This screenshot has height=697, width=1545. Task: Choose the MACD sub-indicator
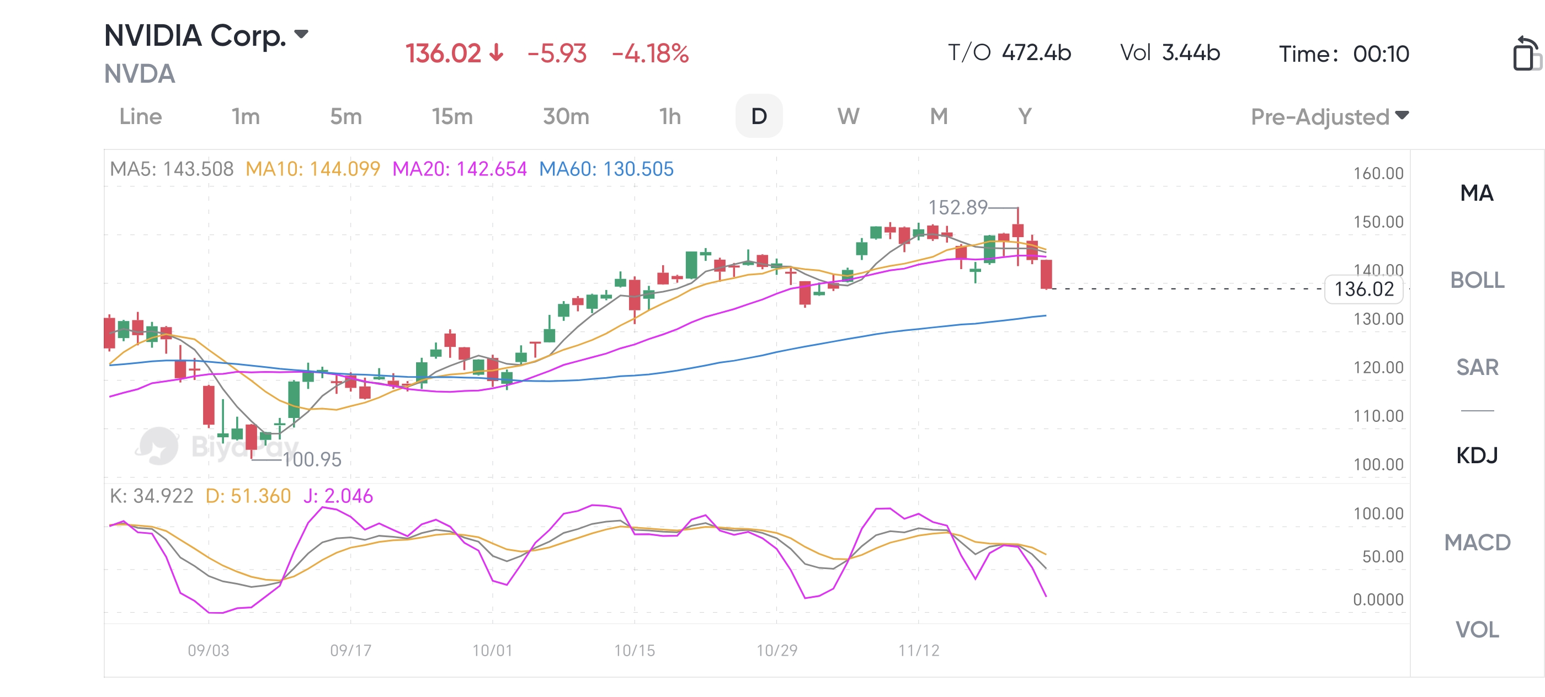(x=1477, y=543)
